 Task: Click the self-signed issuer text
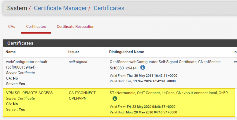click(x=78, y=62)
